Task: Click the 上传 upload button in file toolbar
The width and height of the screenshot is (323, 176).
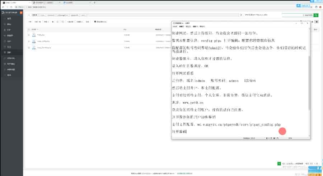Action: click(31, 22)
